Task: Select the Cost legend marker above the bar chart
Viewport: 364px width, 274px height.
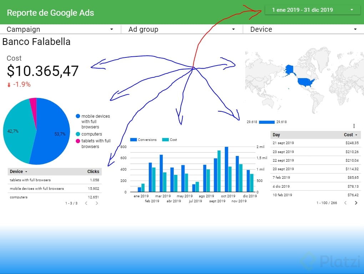Action: [x=165, y=140]
